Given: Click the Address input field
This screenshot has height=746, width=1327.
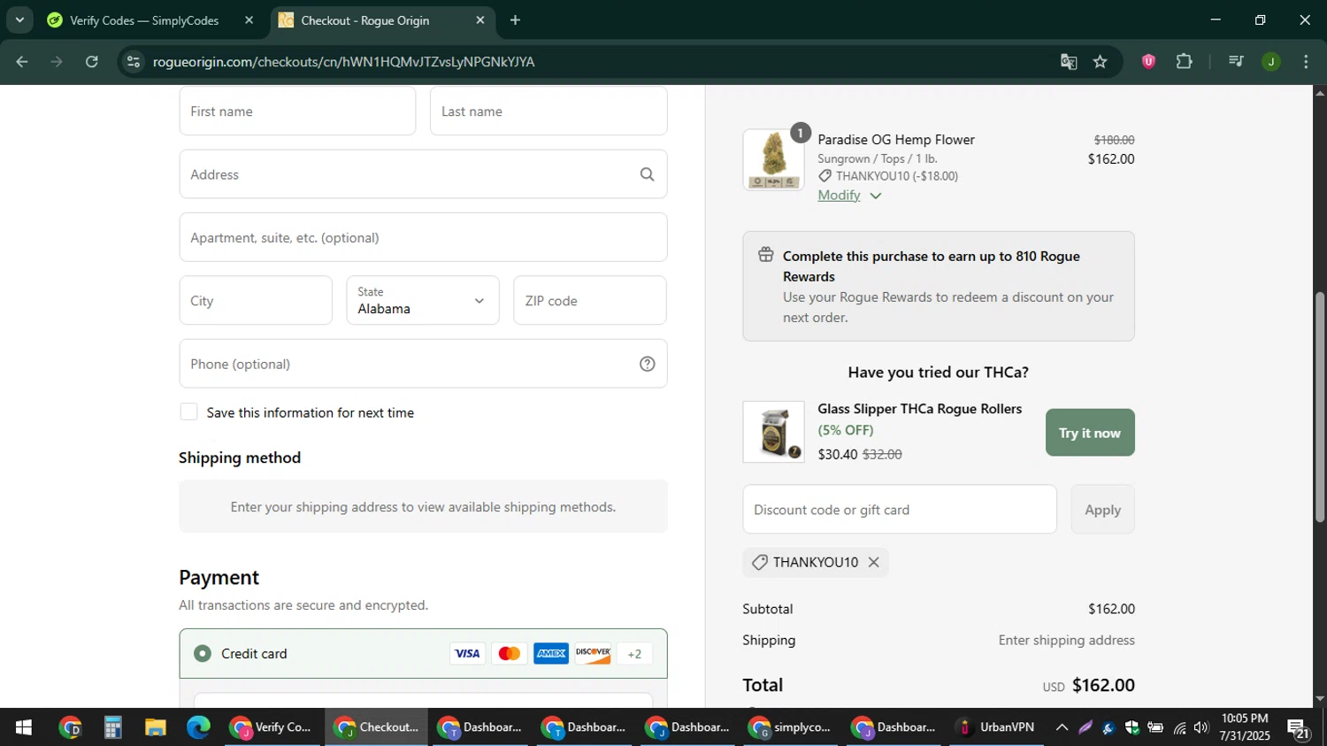Looking at the screenshot, I should pos(423,174).
